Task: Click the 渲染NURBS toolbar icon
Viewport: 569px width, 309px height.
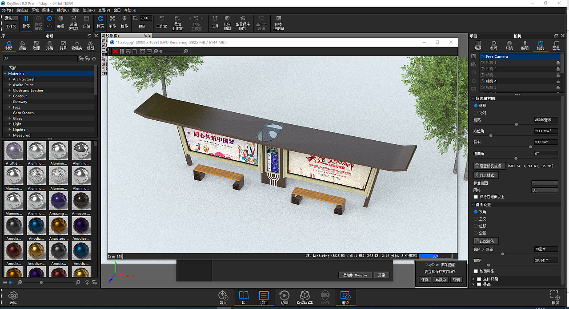Action: coord(73,22)
